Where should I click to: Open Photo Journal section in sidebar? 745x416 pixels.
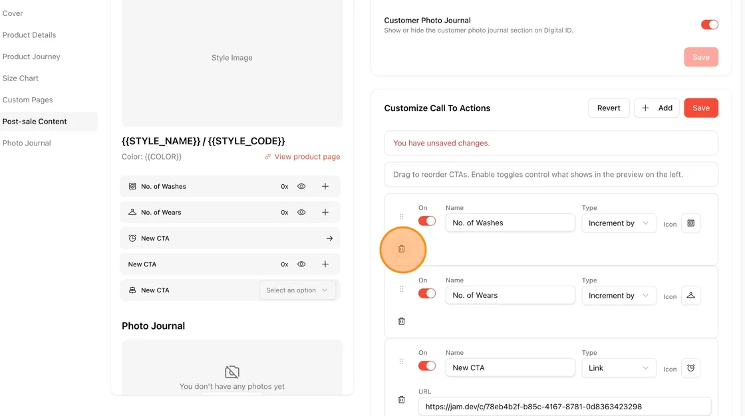tap(27, 143)
